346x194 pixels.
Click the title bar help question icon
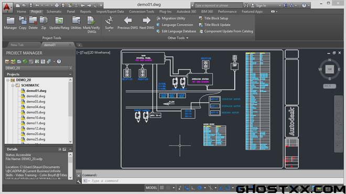[304, 6]
